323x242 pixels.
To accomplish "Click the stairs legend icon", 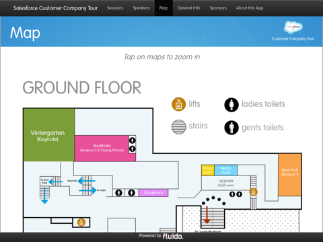I will 179,127.
